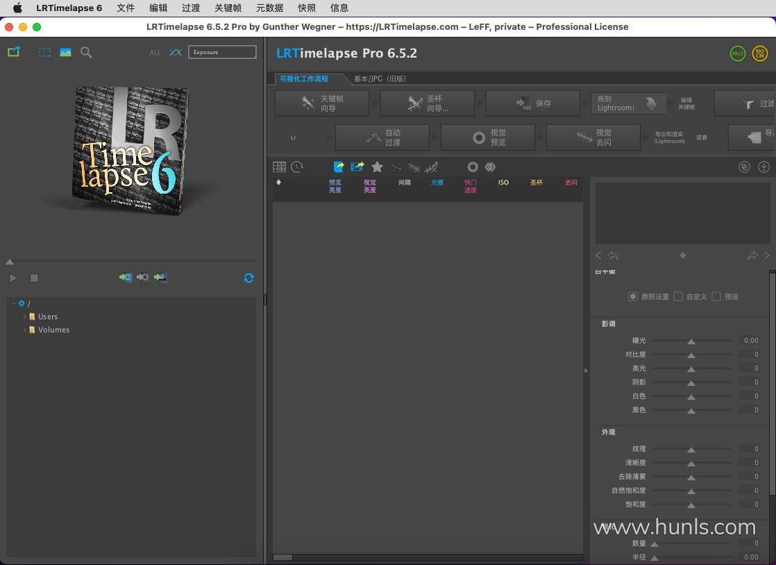This screenshot has height=565, width=776.
Task: Click the 关键帧向导 button
Action: (322, 103)
